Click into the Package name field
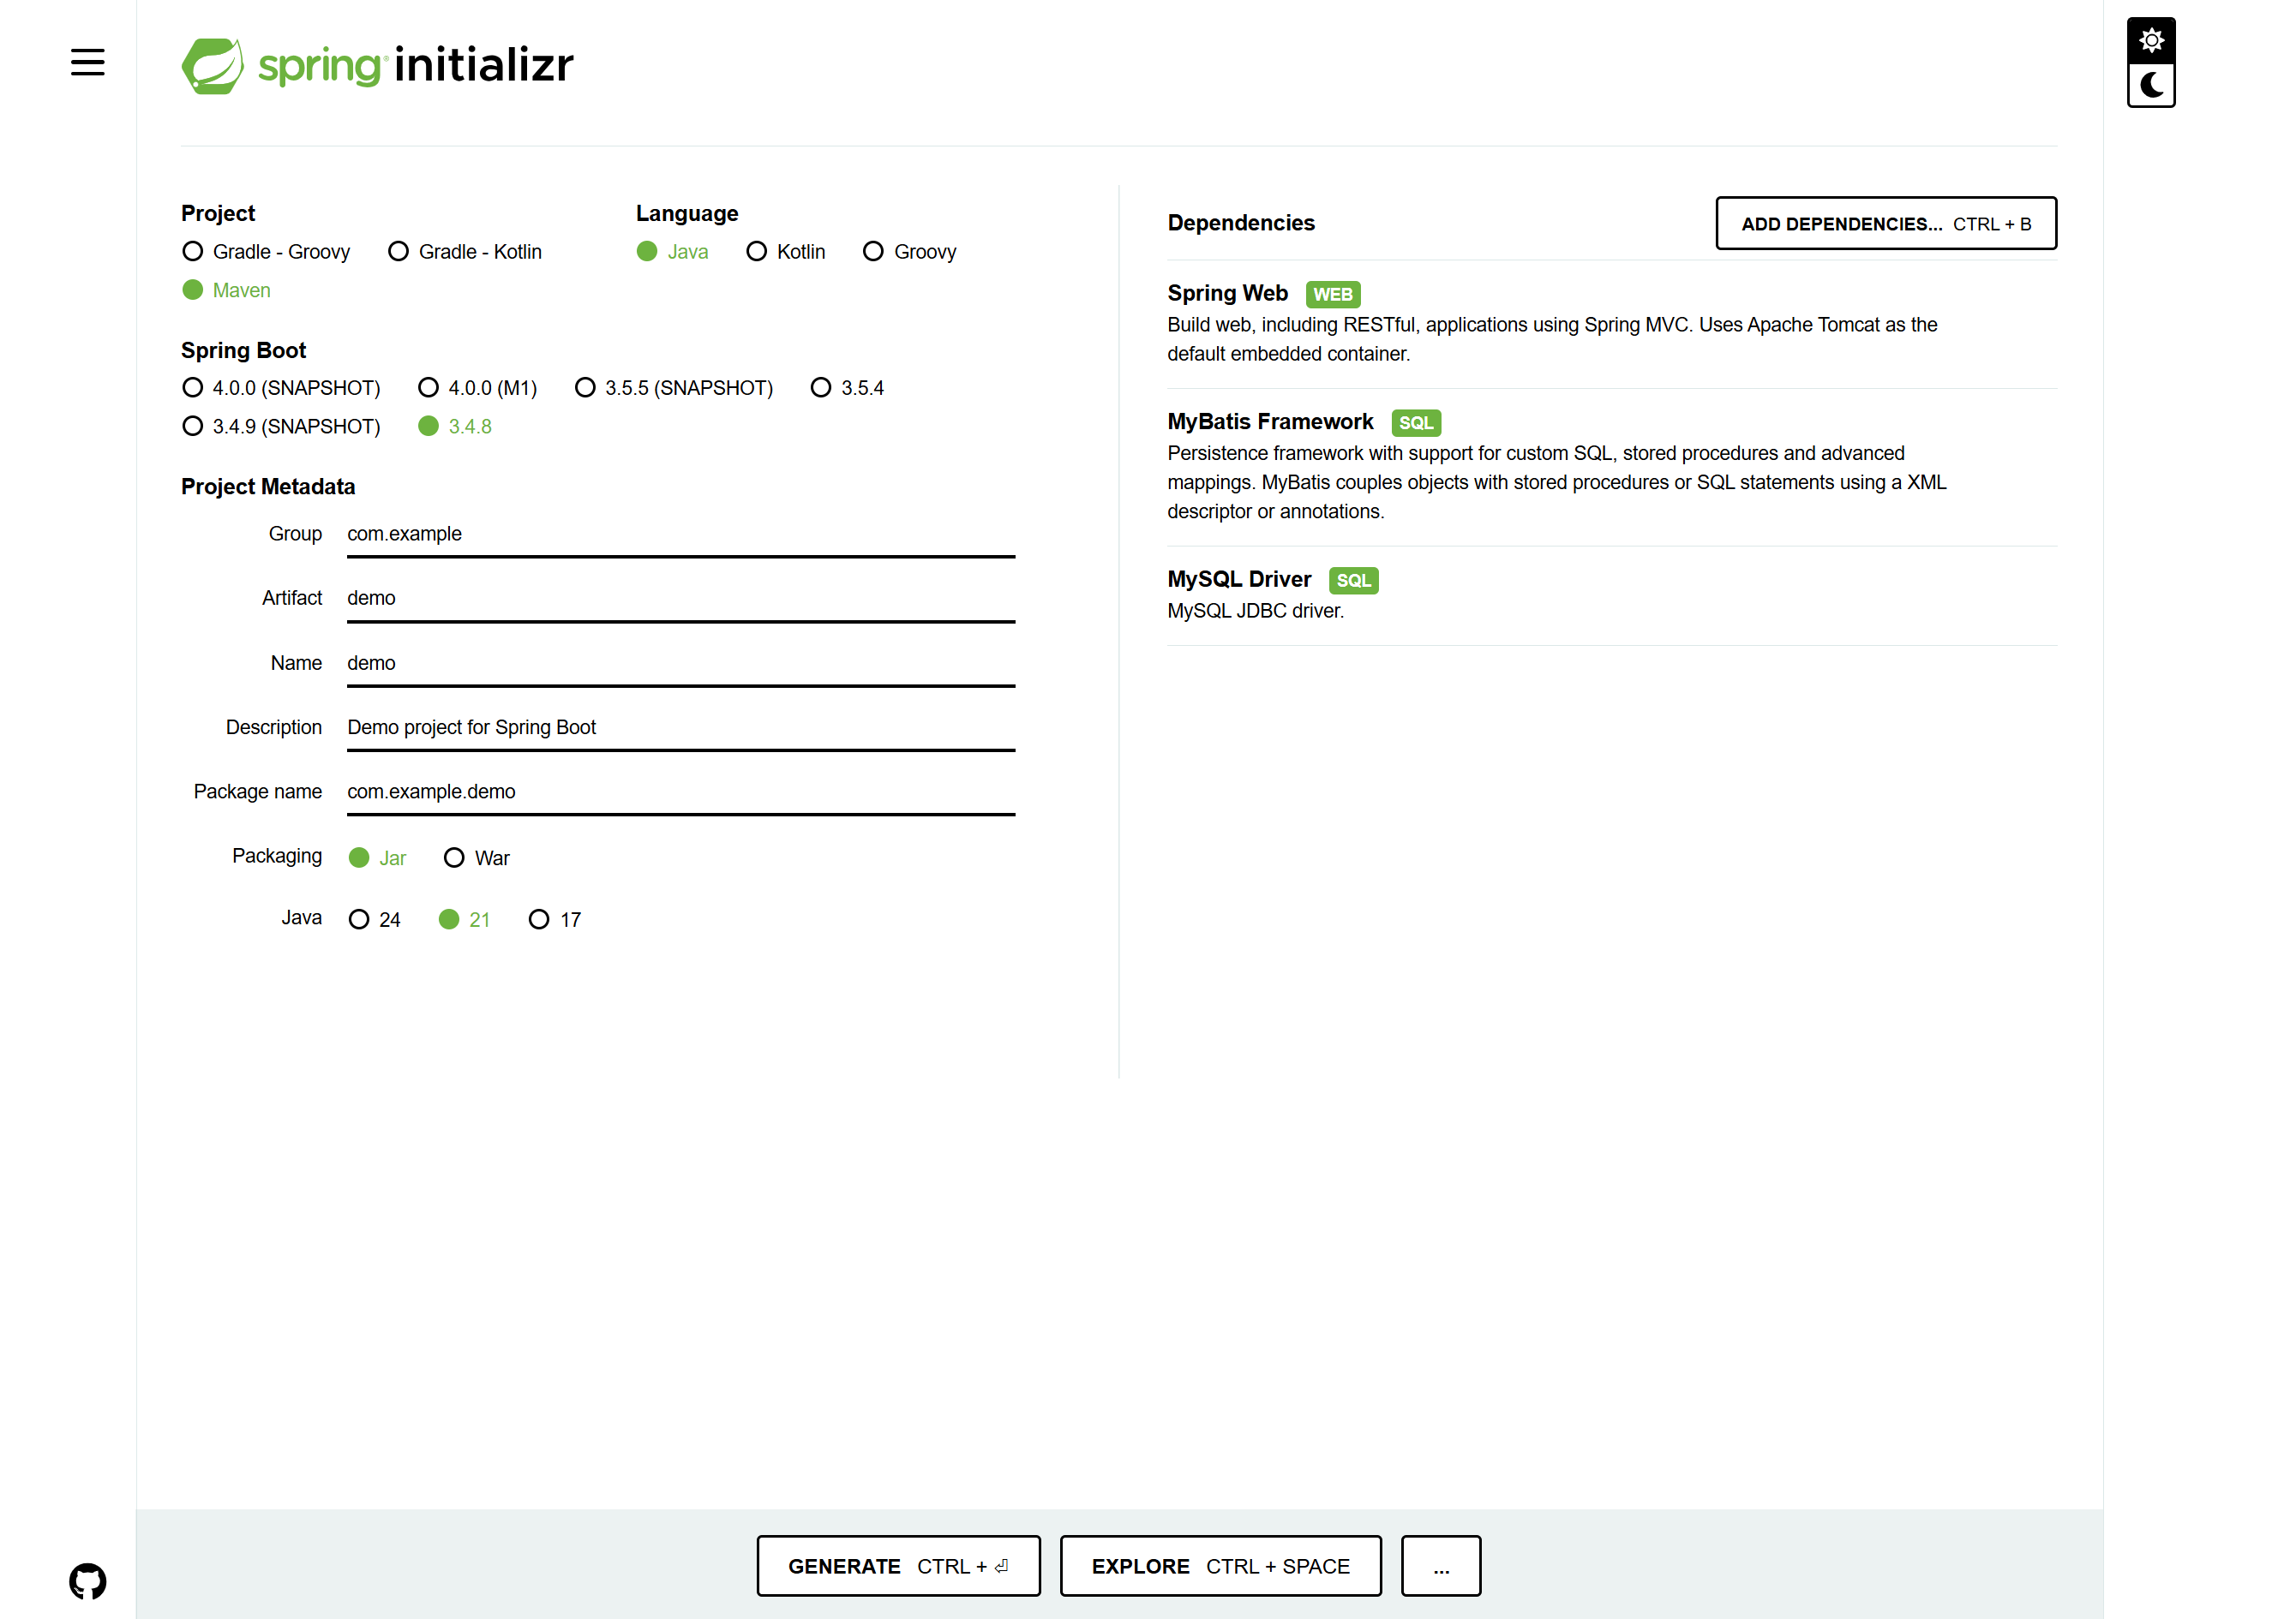Viewport: 2296px width, 1619px height. [681, 792]
